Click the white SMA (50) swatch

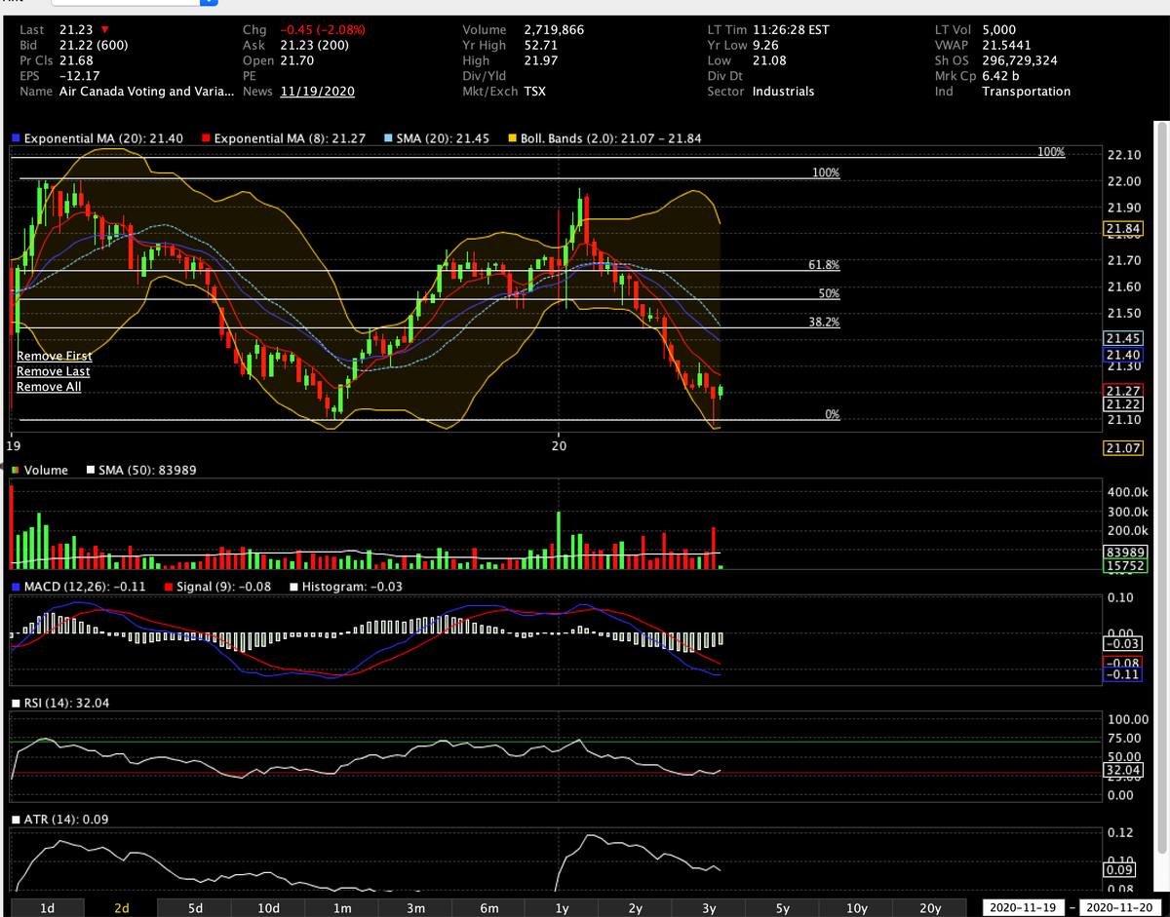point(91,471)
